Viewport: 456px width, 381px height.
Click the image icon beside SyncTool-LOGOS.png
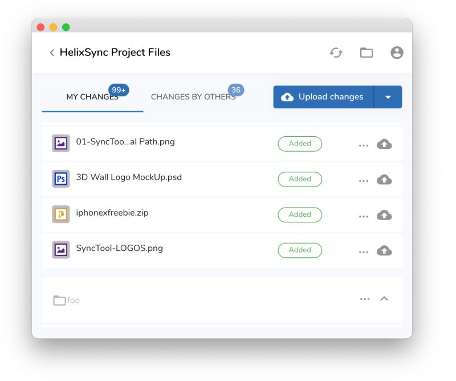60,249
